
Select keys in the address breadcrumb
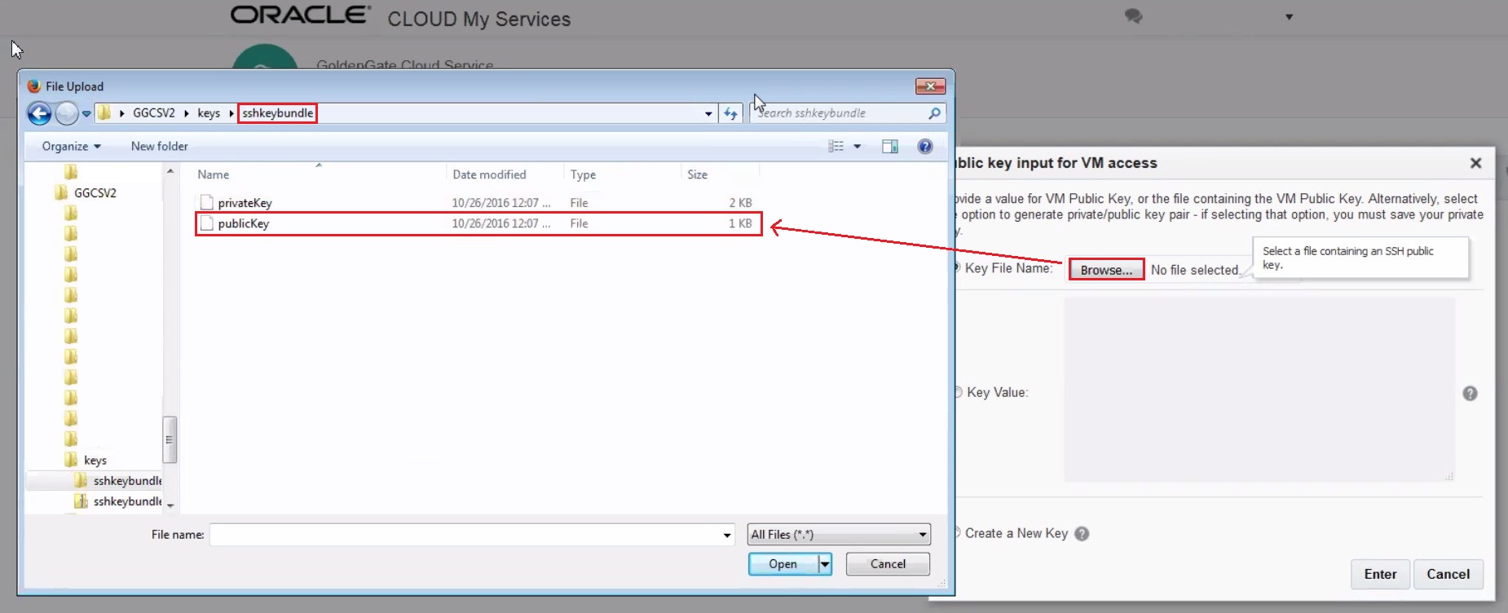pyautogui.click(x=209, y=113)
